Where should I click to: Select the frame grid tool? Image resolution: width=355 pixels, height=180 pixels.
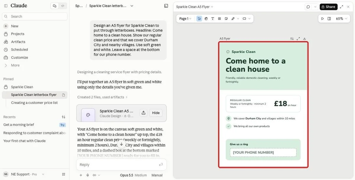(220, 19)
